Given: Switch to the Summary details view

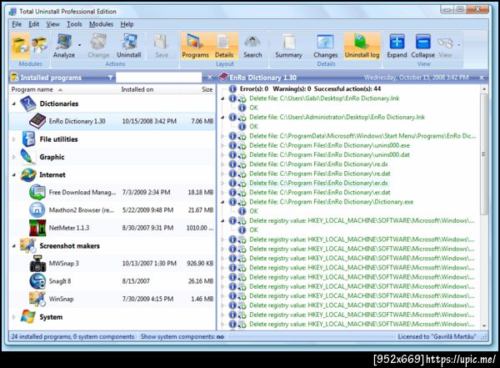Looking at the screenshot, I should (289, 46).
